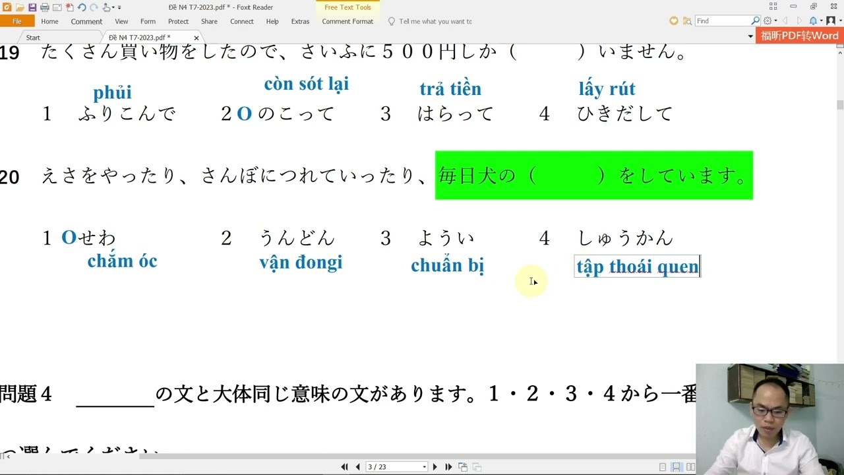Click the Undo arrow icon
Image resolution: width=844 pixels, height=475 pixels.
(x=82, y=7)
